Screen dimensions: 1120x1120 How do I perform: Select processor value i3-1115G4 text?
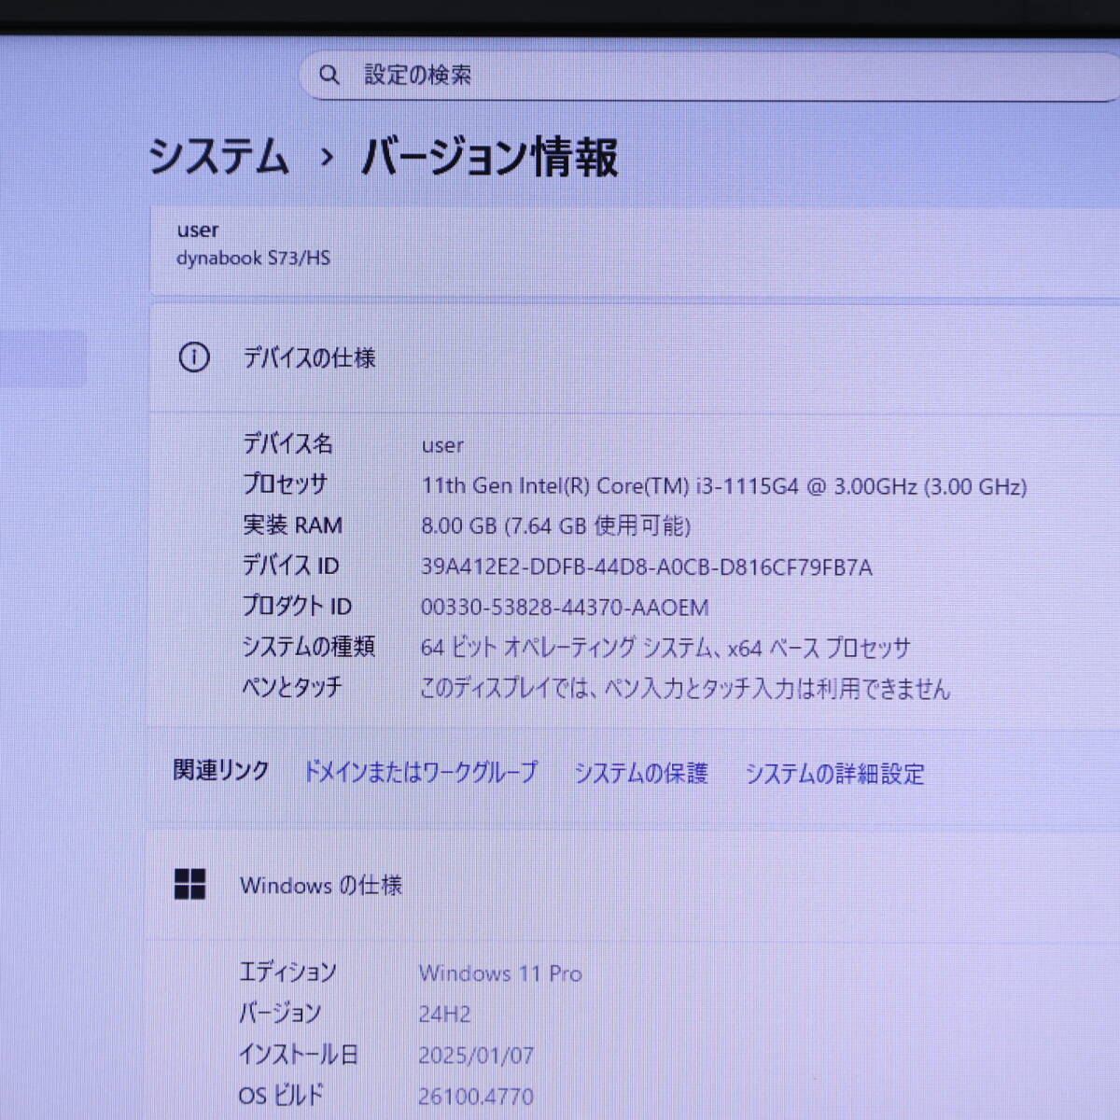[x=724, y=486]
